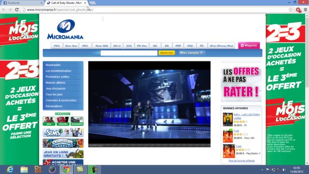Open Metro: Last Light Edition Limitée link
Screen dimensions: 309x174
point(247,116)
